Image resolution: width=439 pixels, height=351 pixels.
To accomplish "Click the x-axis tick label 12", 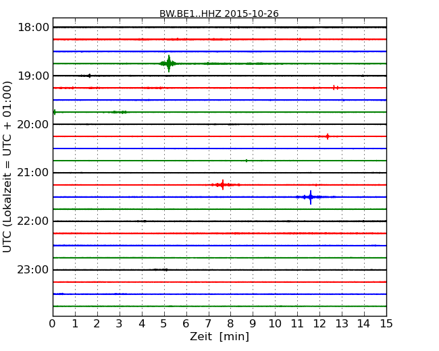I will (319, 323).
